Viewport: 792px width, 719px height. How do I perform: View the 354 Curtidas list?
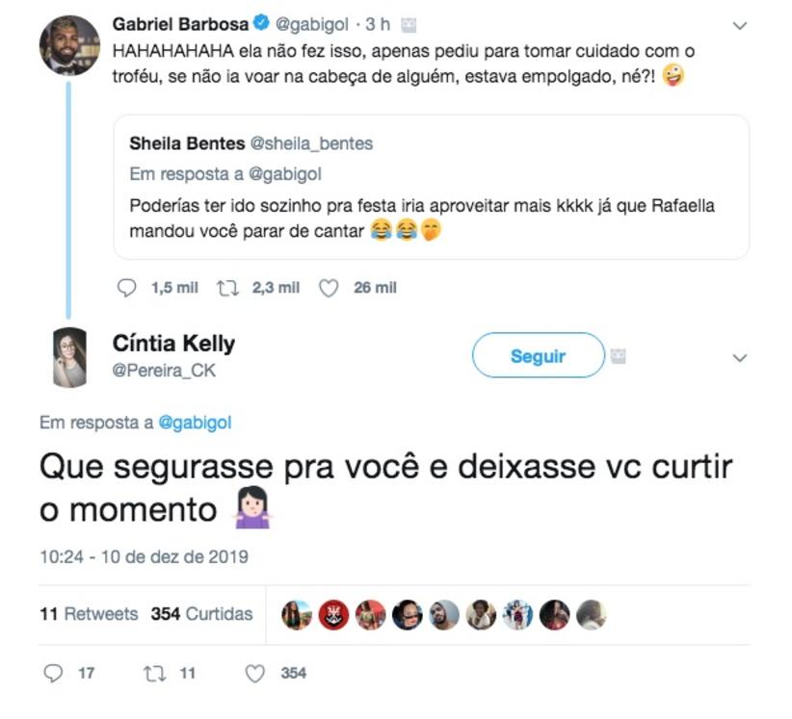point(201,614)
